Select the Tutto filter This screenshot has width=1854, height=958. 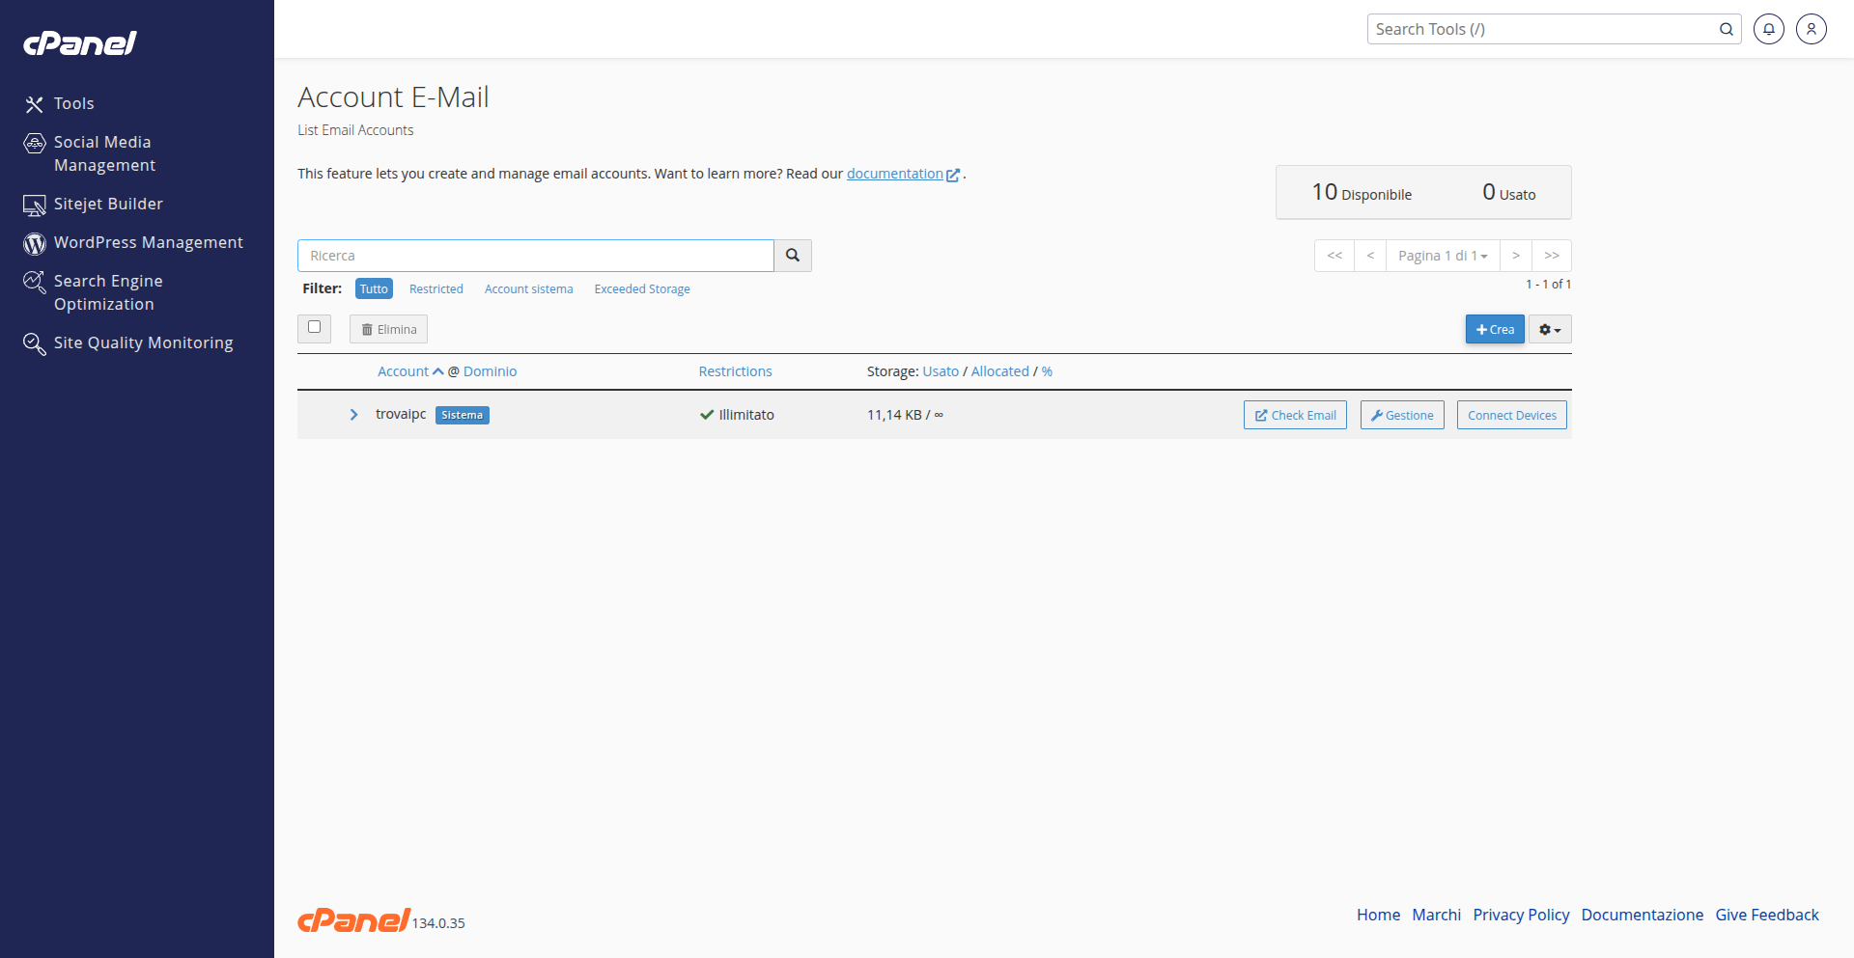[374, 289]
